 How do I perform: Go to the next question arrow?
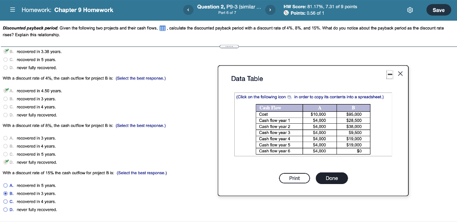[270, 10]
